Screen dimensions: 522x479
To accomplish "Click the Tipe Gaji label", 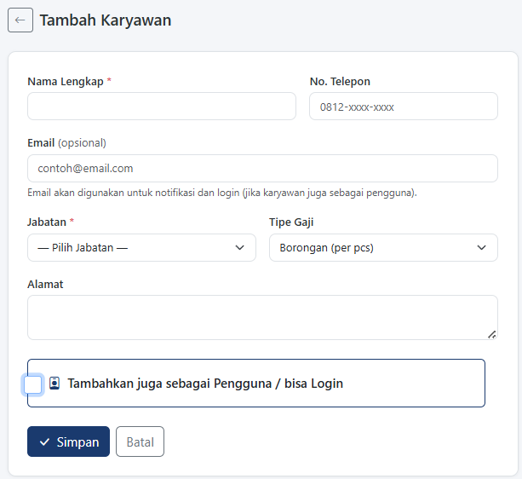I will [291, 222].
